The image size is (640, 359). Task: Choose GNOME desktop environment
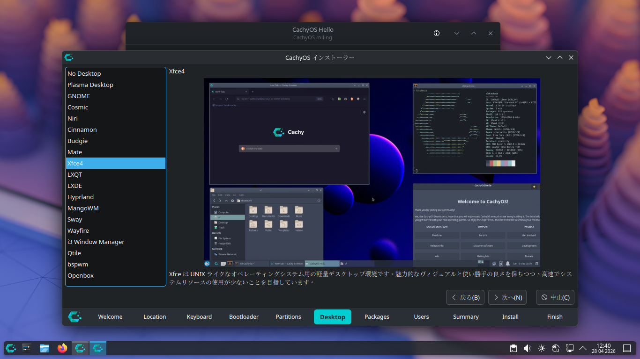tap(79, 96)
